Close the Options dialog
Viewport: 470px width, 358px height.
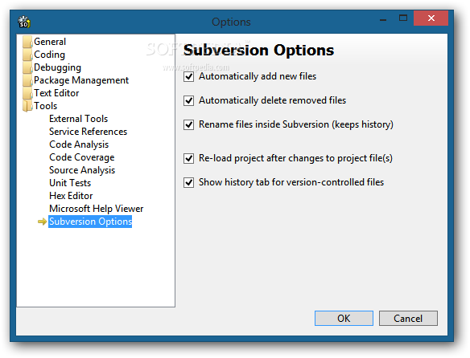pyautogui.click(x=431, y=18)
